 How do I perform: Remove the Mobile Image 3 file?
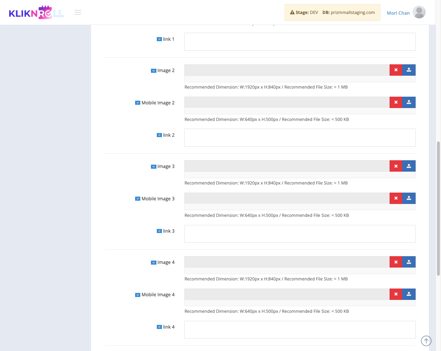coord(396,198)
